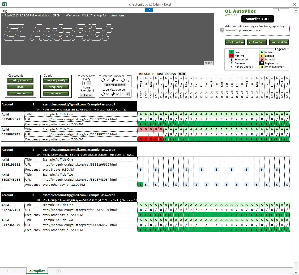Click the Workbook OPEN log entry
299x275 pixels.
click(x=63, y=15)
